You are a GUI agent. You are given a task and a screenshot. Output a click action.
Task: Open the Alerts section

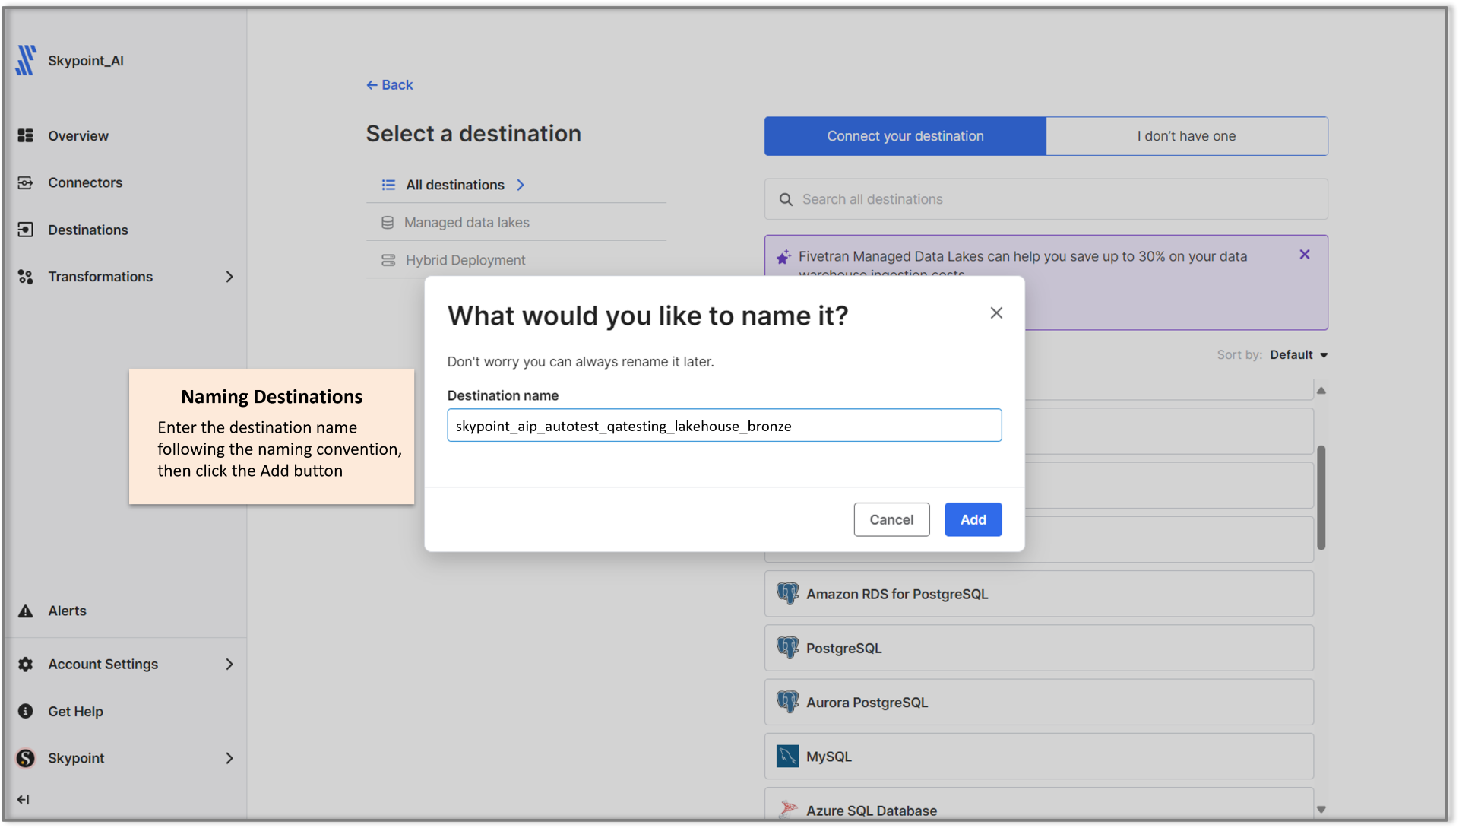(x=67, y=611)
